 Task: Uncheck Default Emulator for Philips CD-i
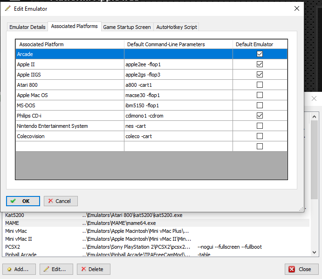(x=260, y=116)
